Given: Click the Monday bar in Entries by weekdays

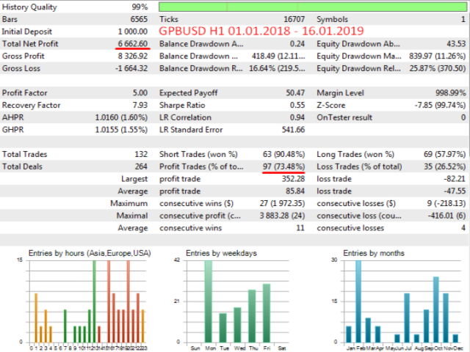Looking at the screenshot, I should (208, 301).
